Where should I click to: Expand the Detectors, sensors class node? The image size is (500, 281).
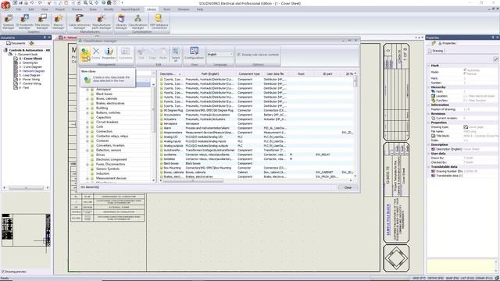87,151
